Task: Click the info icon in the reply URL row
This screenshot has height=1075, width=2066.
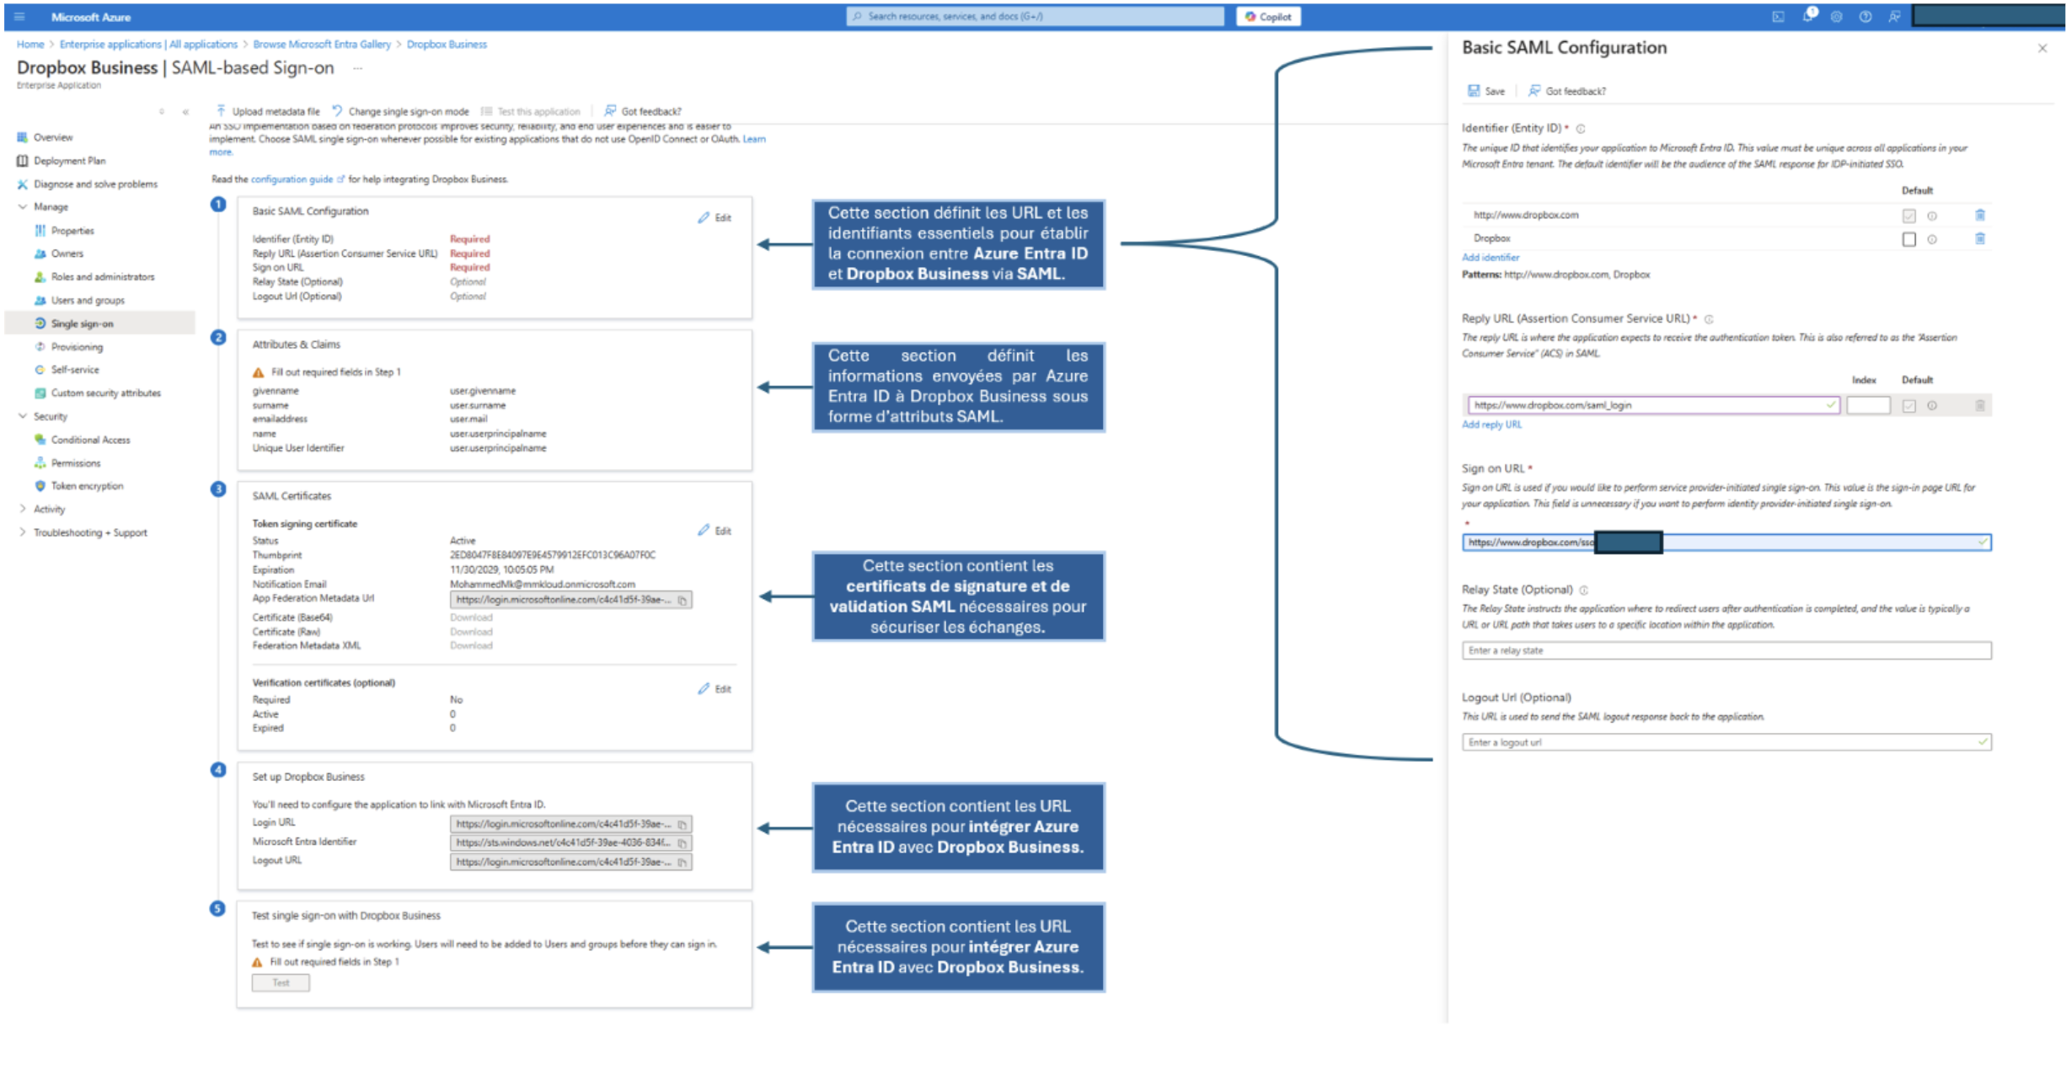Action: [1932, 406]
